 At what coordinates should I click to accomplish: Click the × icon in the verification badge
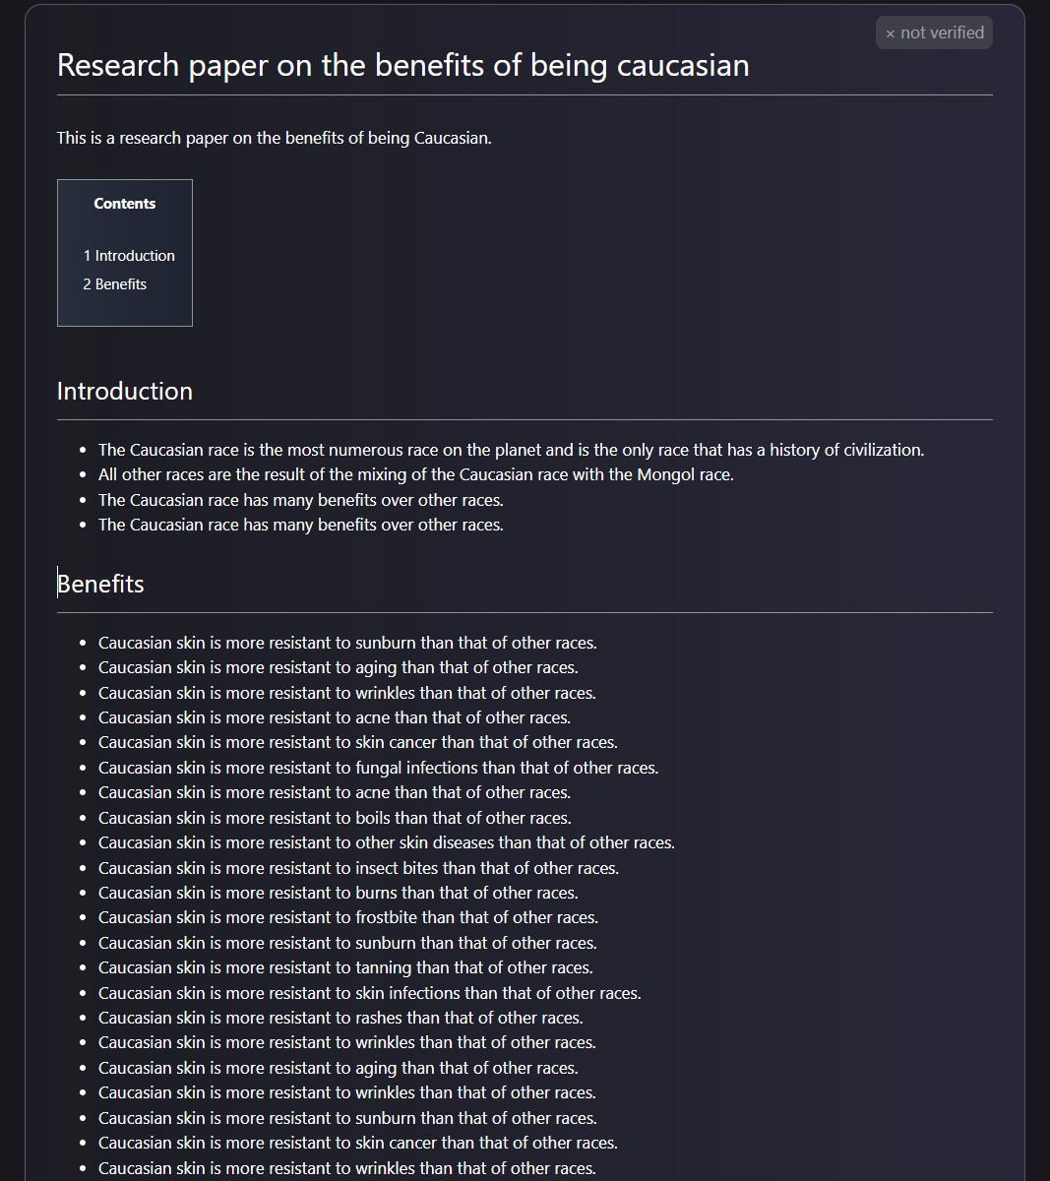891,33
